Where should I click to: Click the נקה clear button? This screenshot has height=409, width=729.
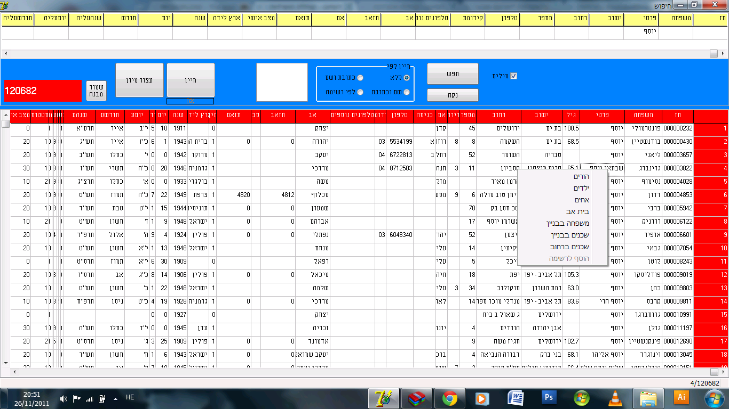point(453,95)
